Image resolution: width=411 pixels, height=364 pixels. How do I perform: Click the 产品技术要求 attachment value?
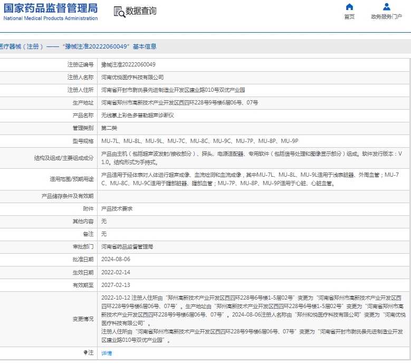[x=117, y=208]
